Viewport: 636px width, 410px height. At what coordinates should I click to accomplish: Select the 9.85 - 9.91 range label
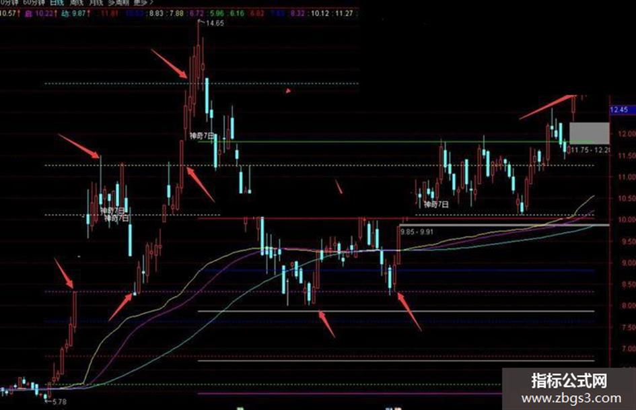pos(417,232)
